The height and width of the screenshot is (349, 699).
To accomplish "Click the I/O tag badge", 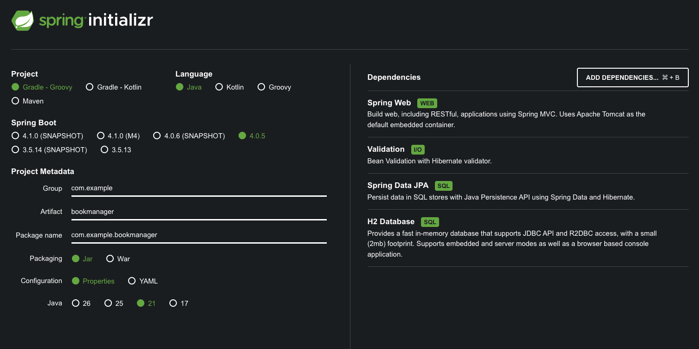I will 418,149.
